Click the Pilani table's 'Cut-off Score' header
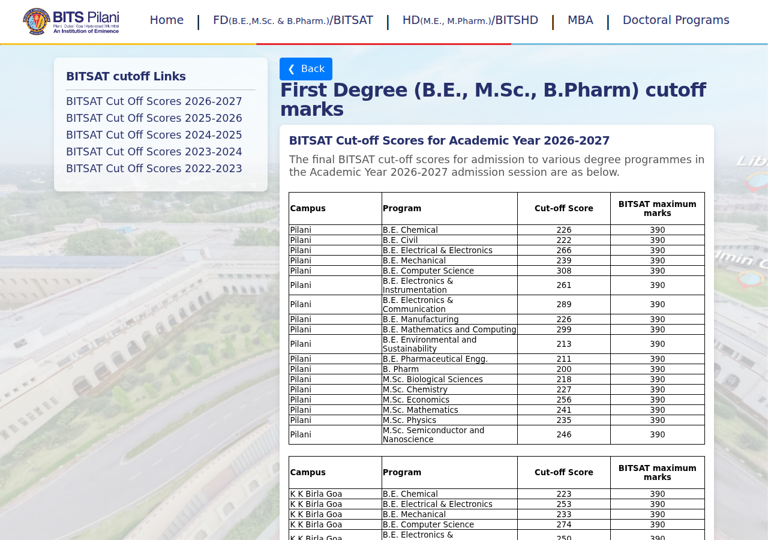 coord(564,209)
